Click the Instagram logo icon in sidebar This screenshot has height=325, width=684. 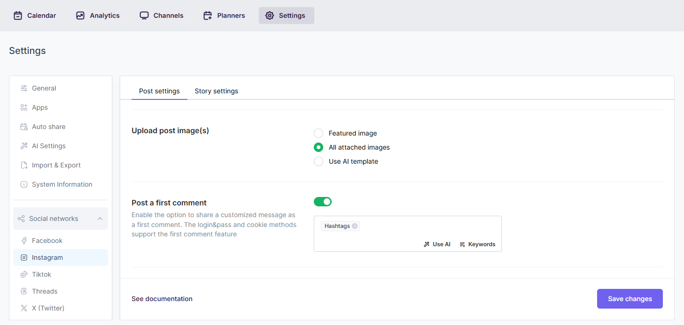point(24,257)
